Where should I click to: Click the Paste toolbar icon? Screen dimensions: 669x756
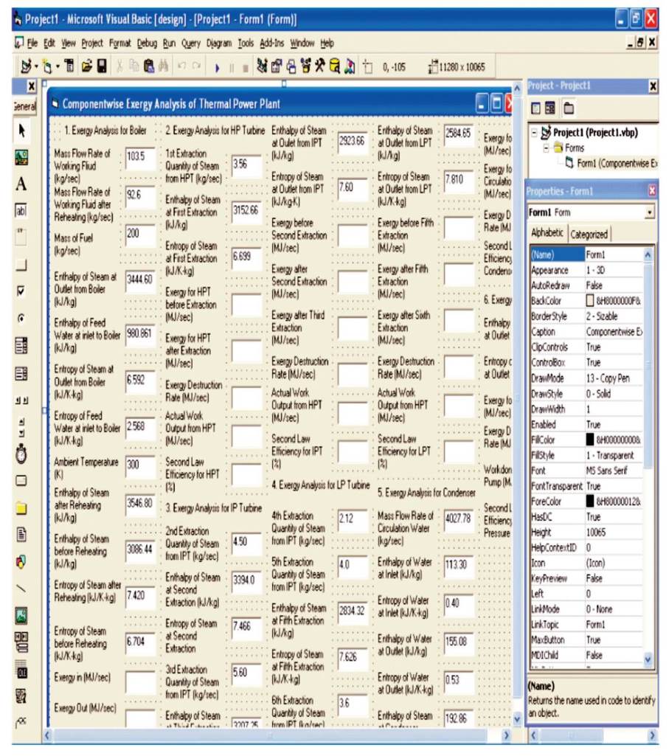pyautogui.click(x=149, y=66)
